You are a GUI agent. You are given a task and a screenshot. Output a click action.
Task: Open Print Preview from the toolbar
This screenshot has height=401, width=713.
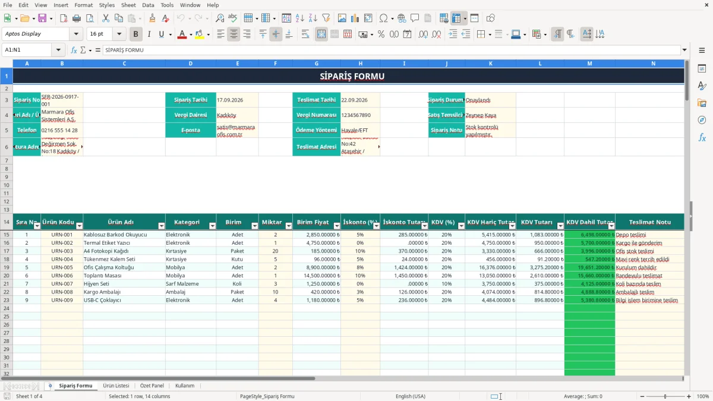pyautogui.click(x=89, y=18)
